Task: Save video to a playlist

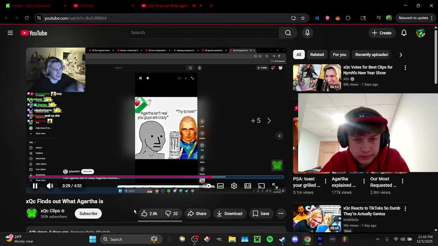Action: 261,214
